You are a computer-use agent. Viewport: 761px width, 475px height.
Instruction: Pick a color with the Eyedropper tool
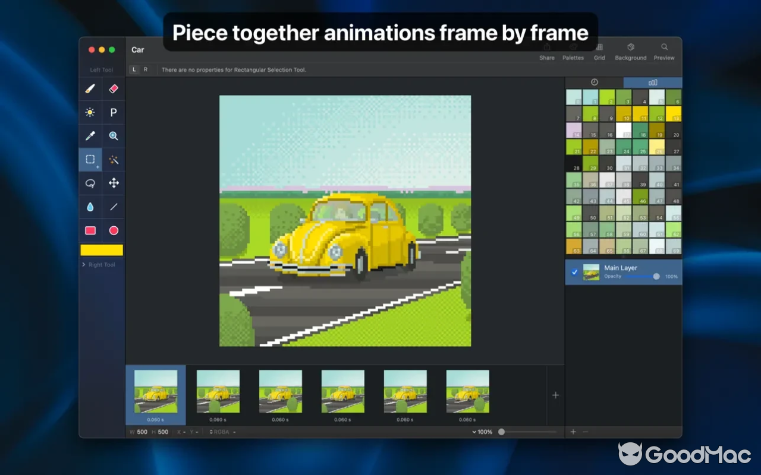(x=90, y=136)
